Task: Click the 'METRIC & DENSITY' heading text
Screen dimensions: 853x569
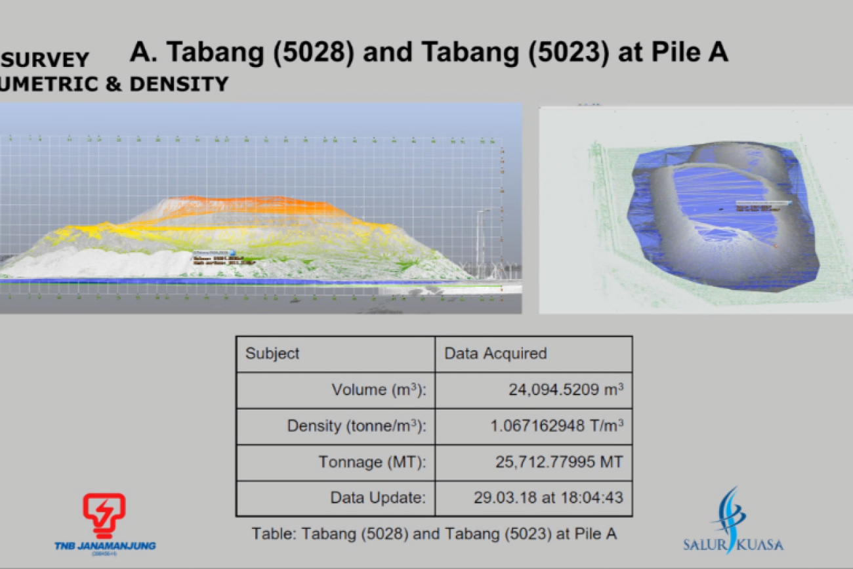Action: (115, 84)
